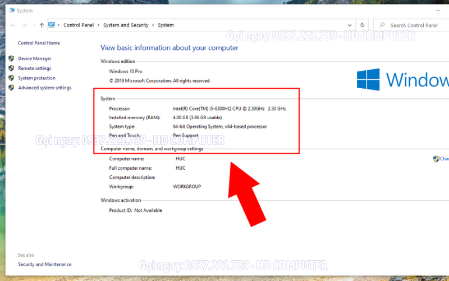Click the Back navigation arrow
Screen dimensions: 449x281
click(13, 25)
